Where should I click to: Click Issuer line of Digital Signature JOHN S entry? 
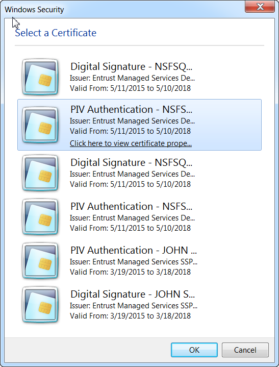pyautogui.click(x=134, y=306)
